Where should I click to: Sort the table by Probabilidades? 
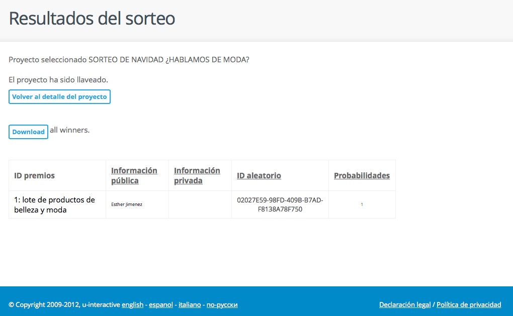point(362,175)
